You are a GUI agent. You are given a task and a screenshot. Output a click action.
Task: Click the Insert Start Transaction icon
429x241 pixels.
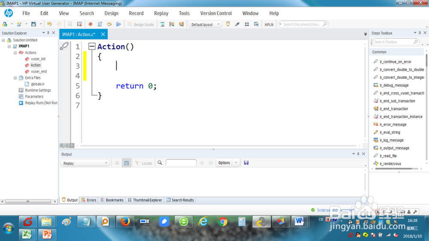(x=172, y=24)
